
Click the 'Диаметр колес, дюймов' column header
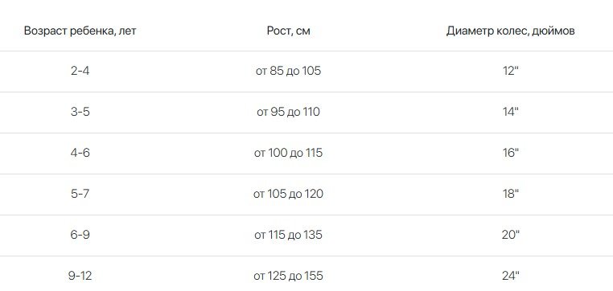(511, 31)
